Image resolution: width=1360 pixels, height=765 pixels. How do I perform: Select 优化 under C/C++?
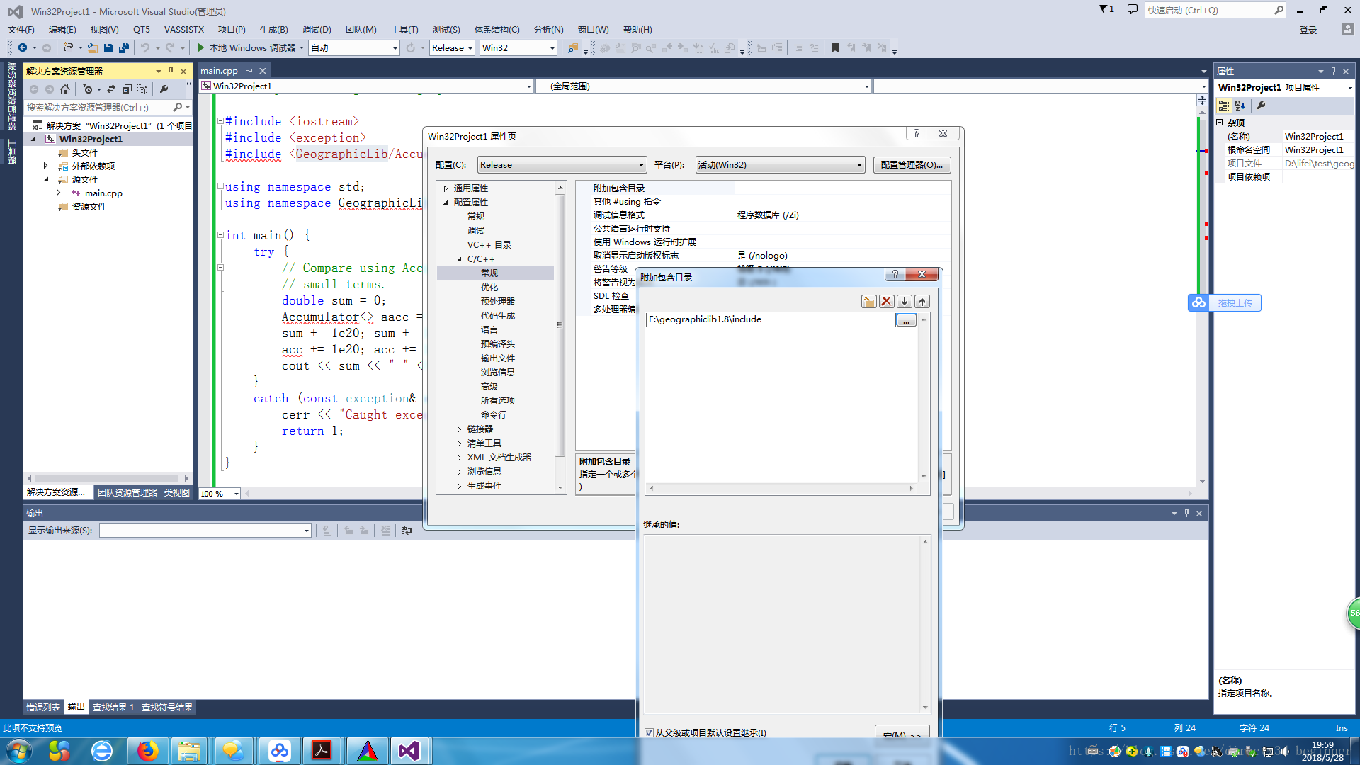point(489,288)
